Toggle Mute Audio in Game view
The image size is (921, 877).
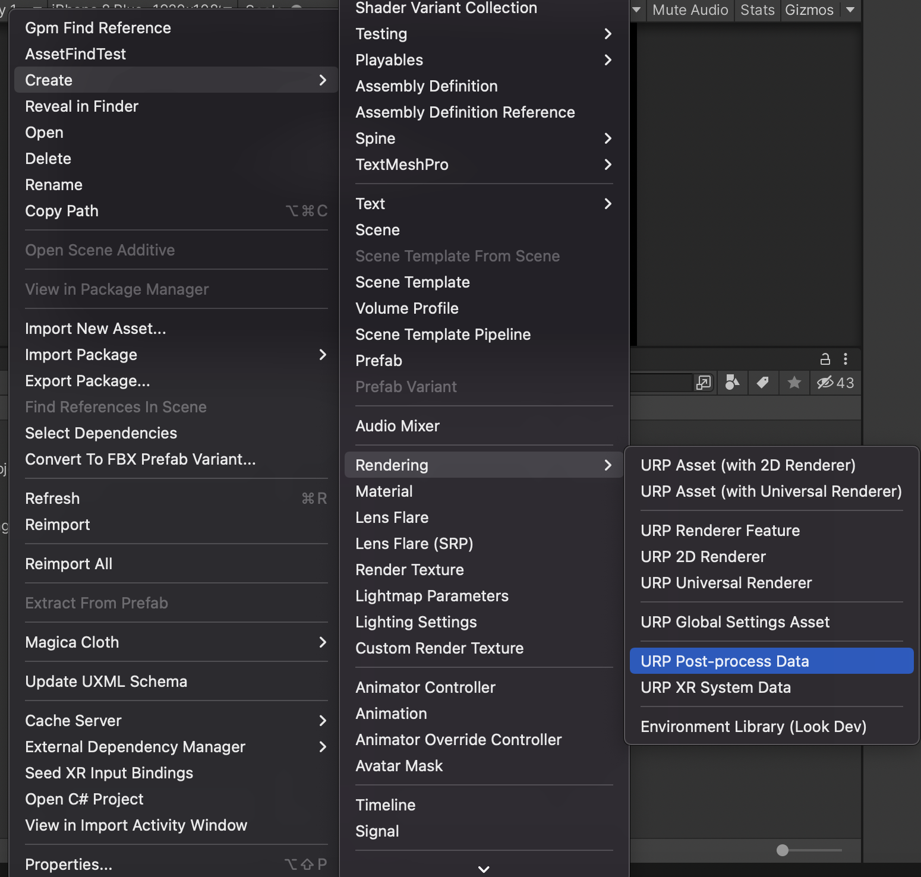point(690,10)
